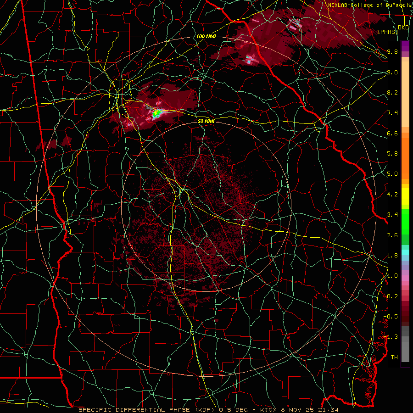This screenshot has width=413, height=413.
Task: Click the 6.6 value on the legend
Action: tap(392, 133)
